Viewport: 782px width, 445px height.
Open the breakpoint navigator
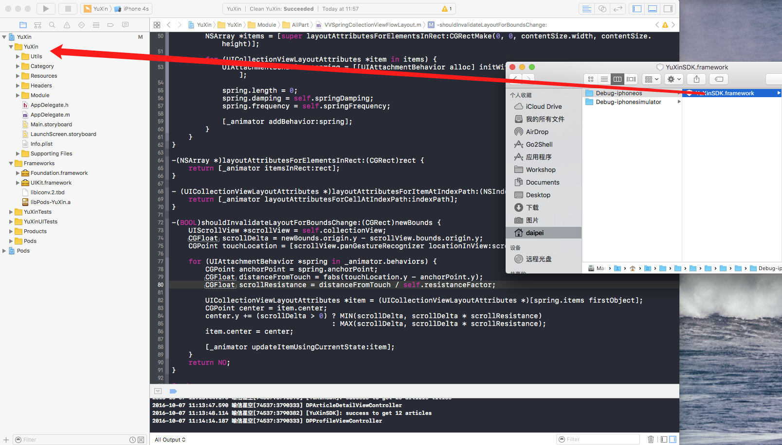coord(110,25)
